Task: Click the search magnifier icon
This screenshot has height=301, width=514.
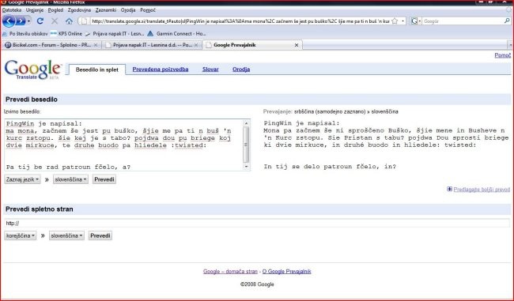Action: tap(507, 21)
